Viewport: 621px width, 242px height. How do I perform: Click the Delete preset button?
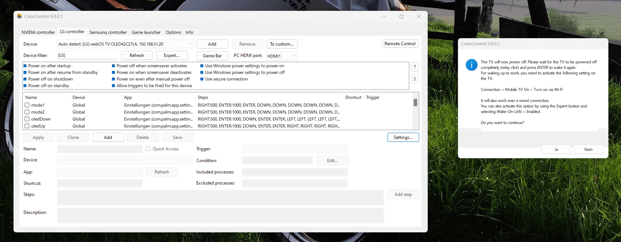point(143,137)
